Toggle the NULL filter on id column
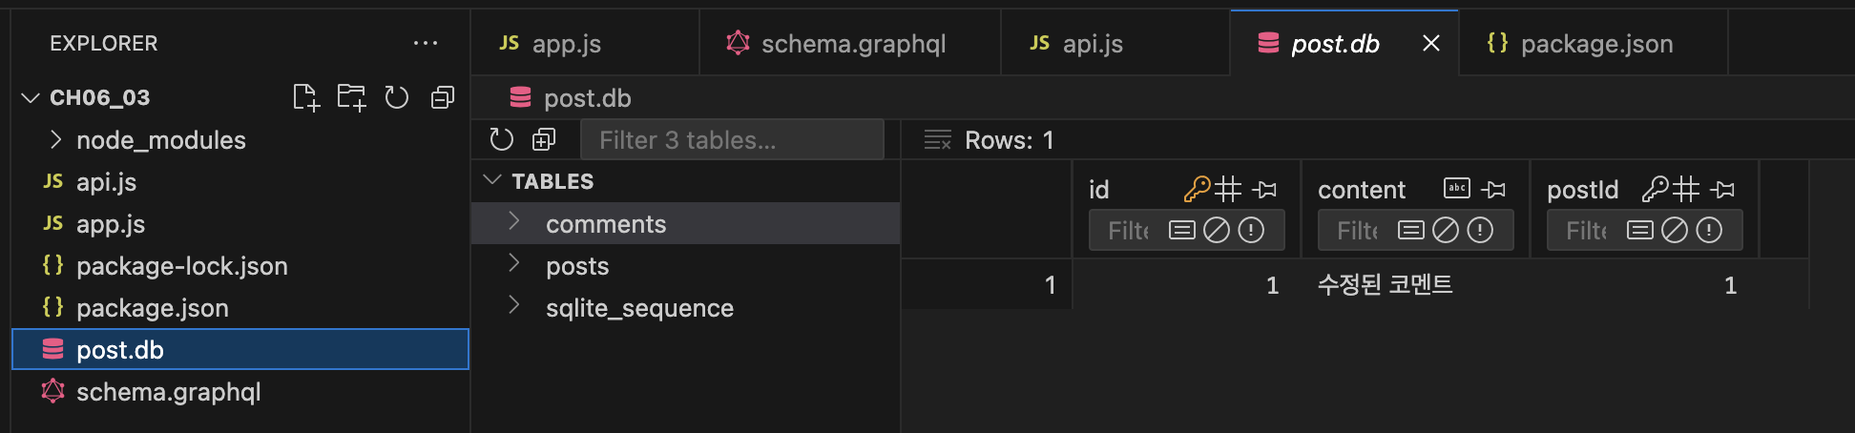Viewport: 1855px width, 433px height. [x=1217, y=230]
